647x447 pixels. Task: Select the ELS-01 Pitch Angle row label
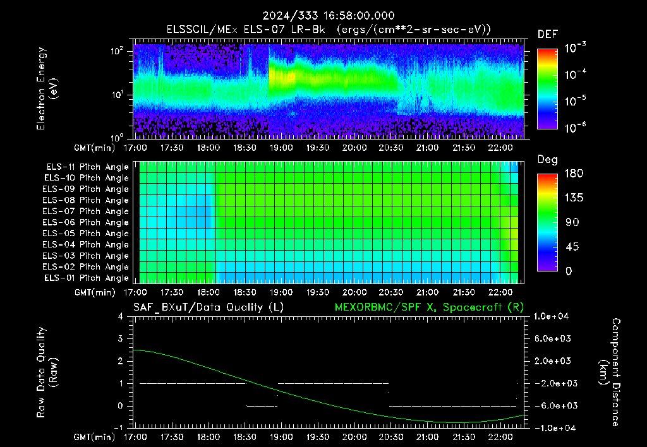pos(87,278)
